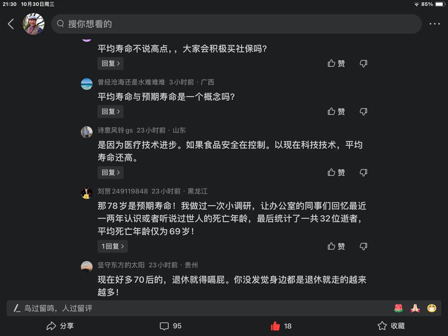Tap the back arrow icon
Viewport: 448px width, 336px height.
(11, 24)
